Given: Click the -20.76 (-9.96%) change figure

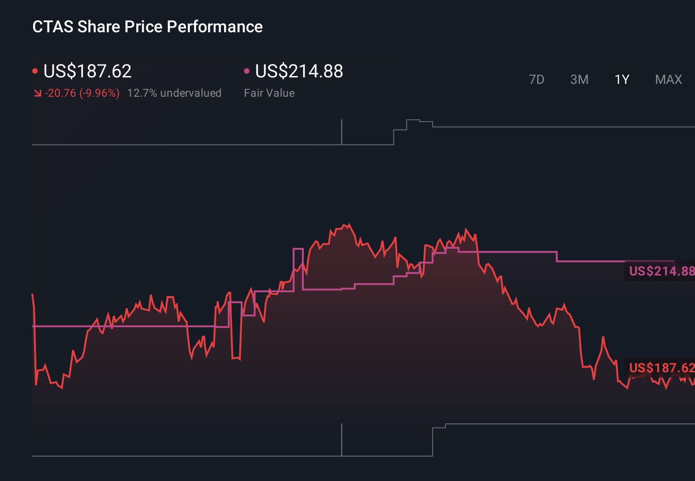Looking at the screenshot, I should tap(83, 93).
